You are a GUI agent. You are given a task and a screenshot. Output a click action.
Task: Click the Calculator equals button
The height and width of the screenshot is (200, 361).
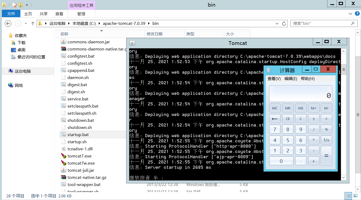[x=326, y=156]
